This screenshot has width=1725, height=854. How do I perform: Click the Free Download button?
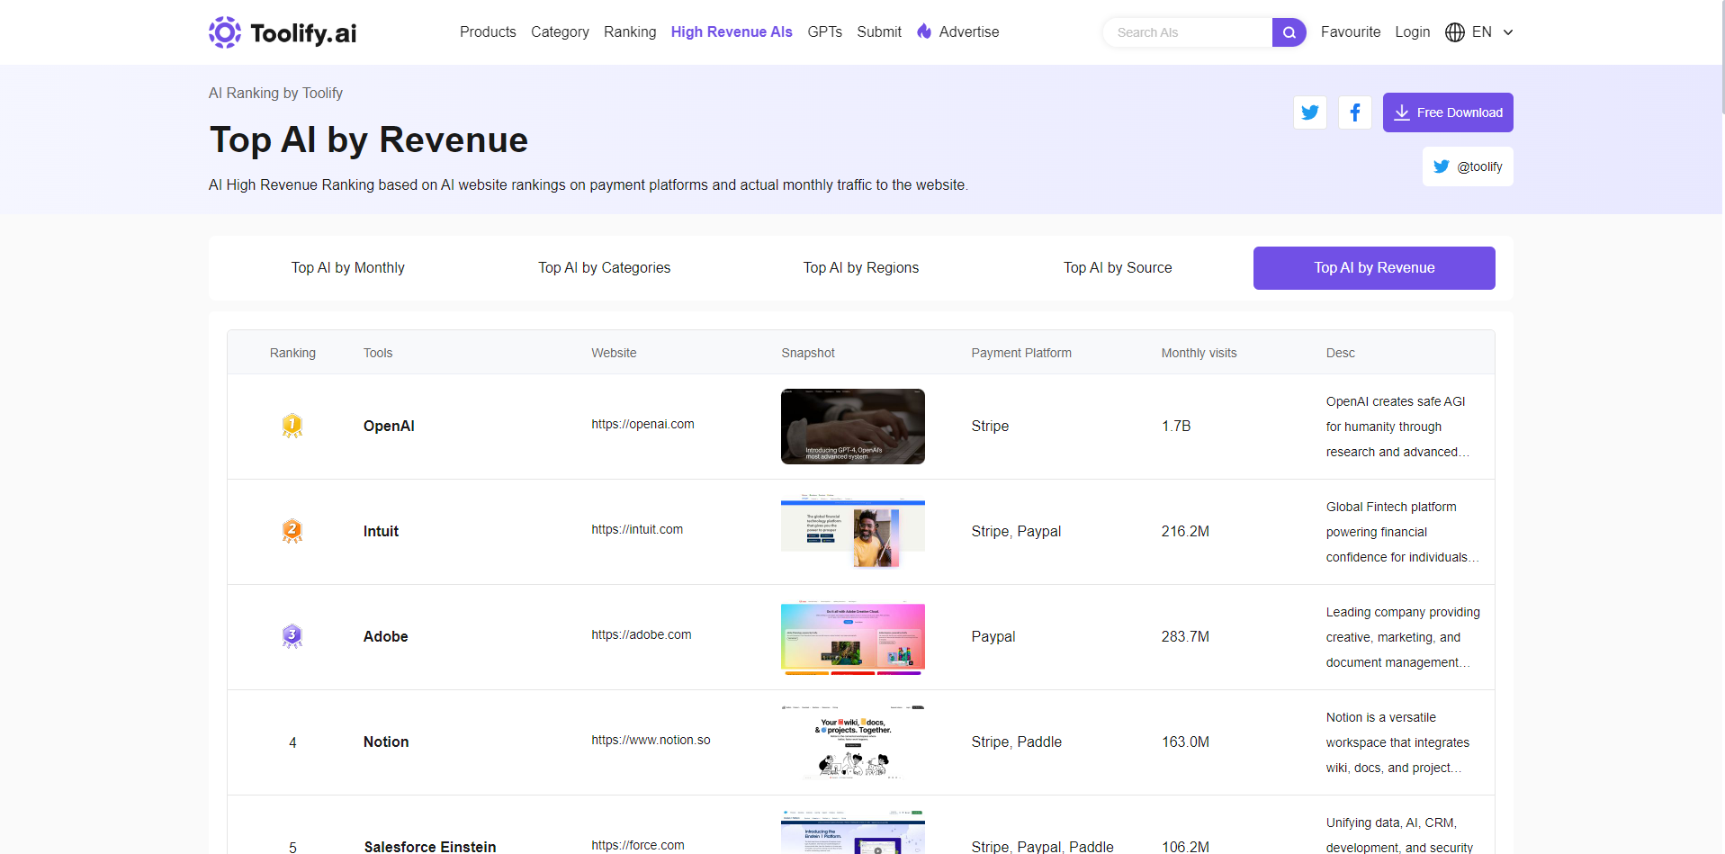(x=1448, y=112)
